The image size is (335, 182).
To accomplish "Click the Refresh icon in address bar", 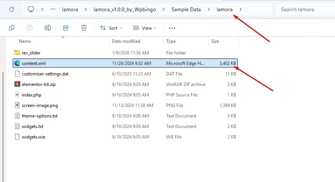I will tap(12, 9).
